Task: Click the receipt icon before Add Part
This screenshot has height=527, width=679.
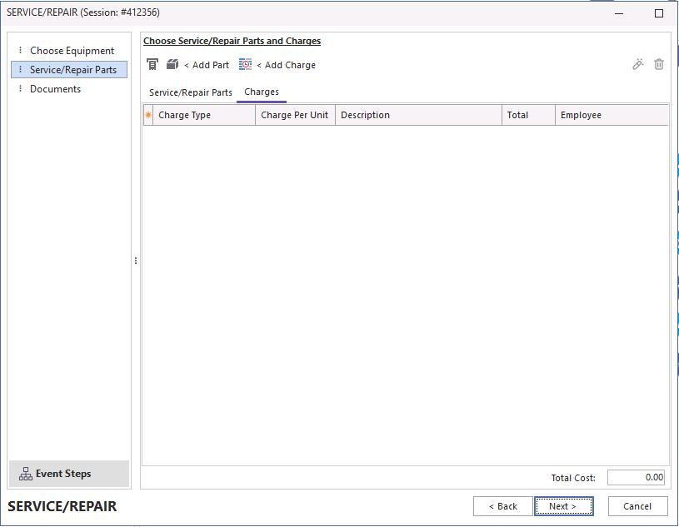Action: point(152,65)
